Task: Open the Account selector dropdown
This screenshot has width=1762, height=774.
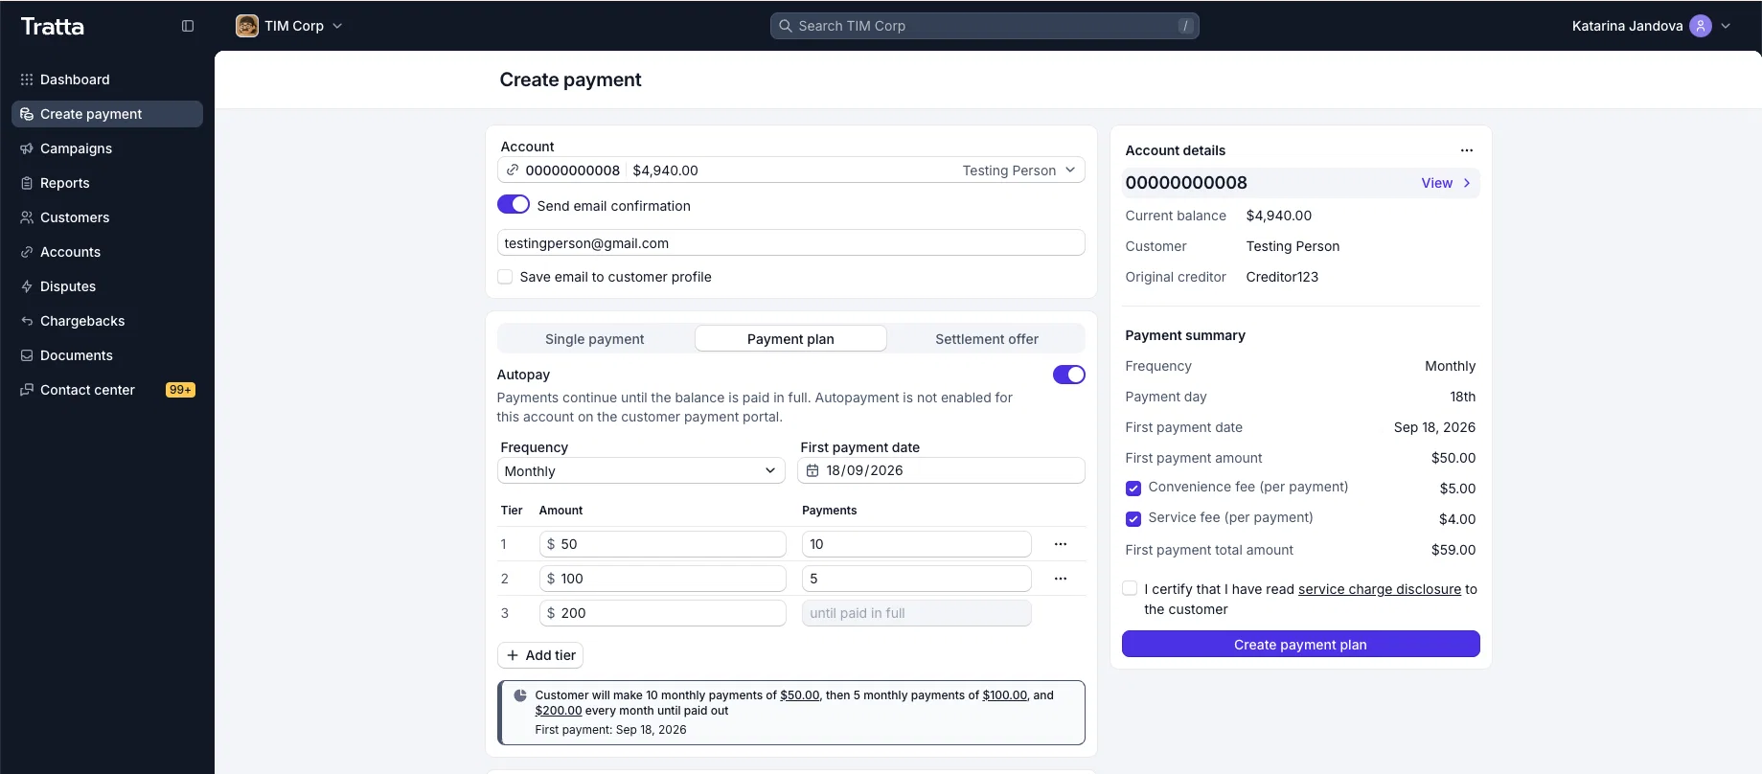Action: pos(791,170)
